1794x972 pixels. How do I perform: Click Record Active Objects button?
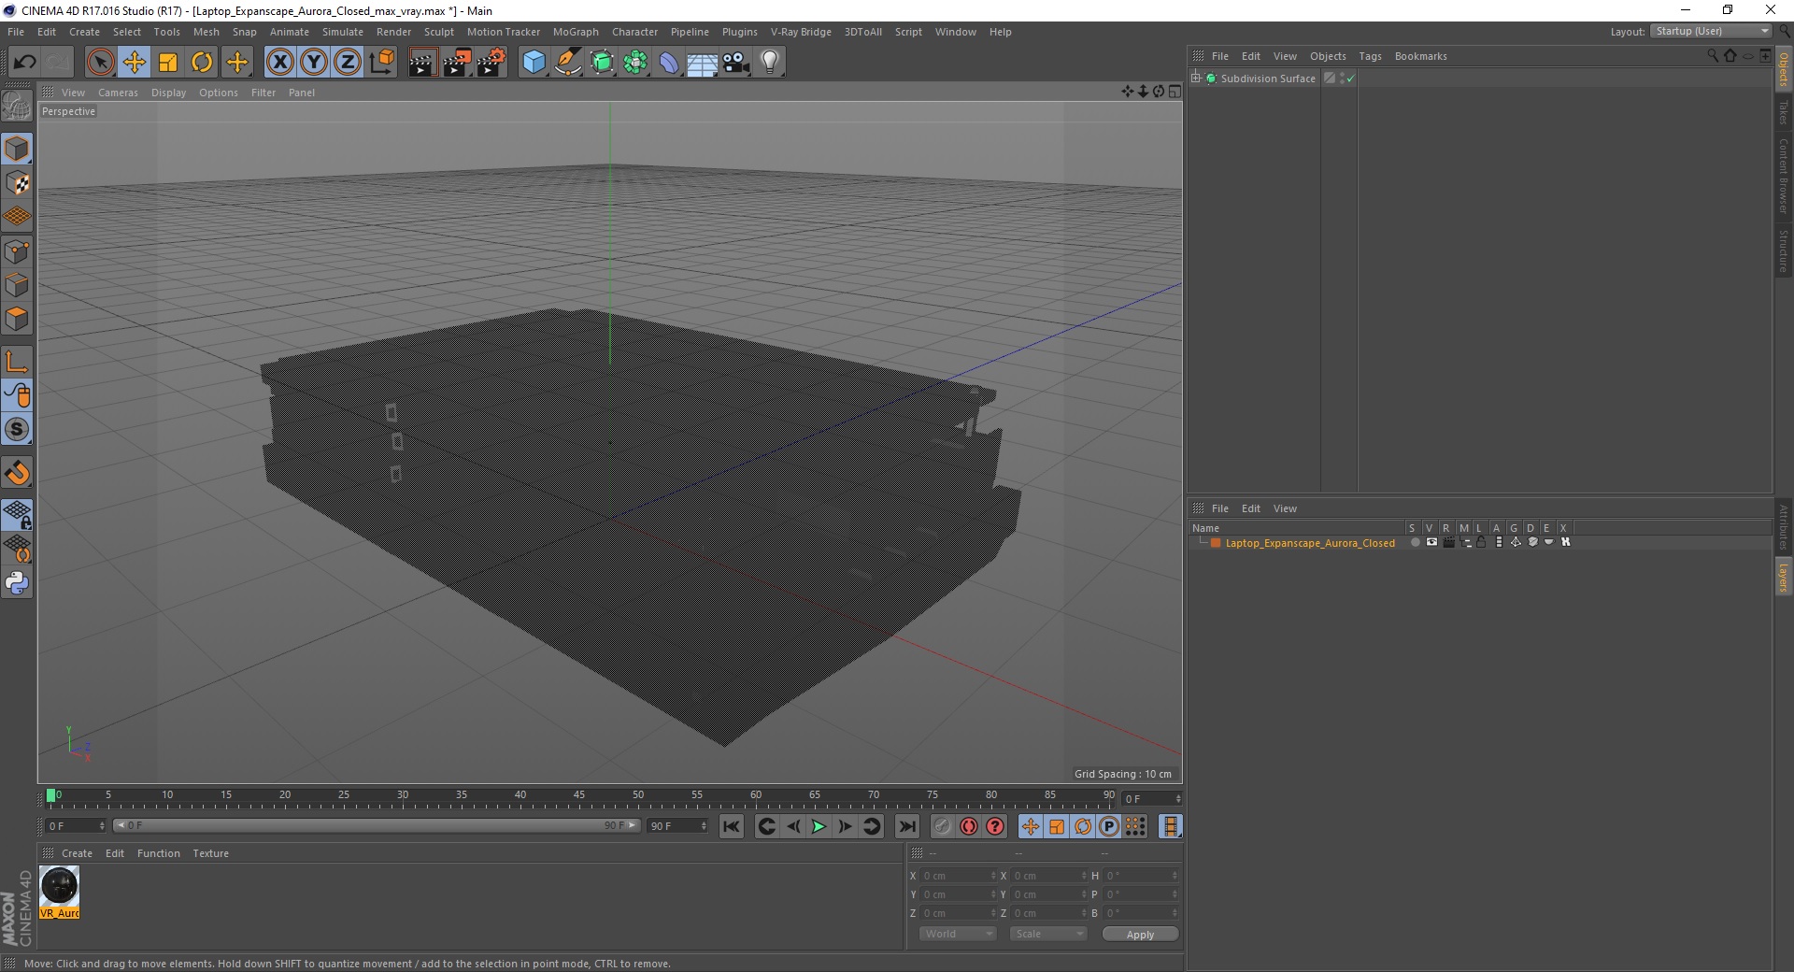click(943, 826)
